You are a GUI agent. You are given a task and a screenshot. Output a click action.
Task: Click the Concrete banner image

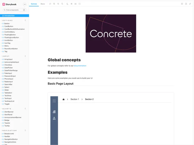(111, 33)
